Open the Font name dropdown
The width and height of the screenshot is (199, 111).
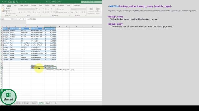click(30, 9)
